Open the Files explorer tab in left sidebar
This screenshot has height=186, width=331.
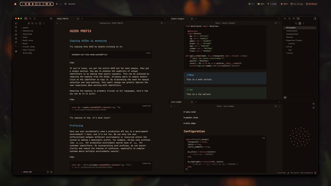26,18
